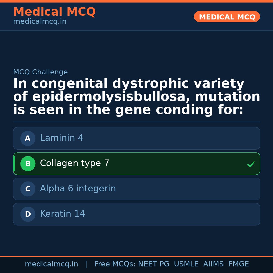The width and height of the screenshot is (273, 273).
Task: Click the green bar beside option B
Action: coord(14,164)
